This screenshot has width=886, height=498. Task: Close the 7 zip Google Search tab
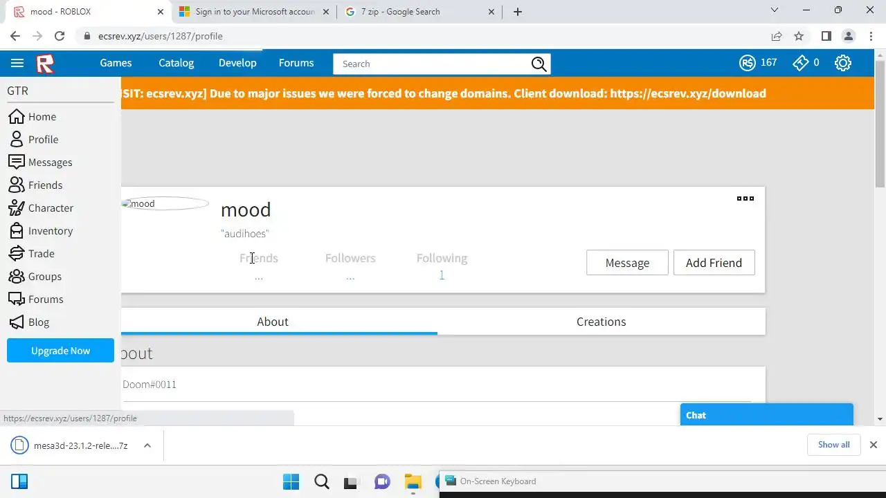(x=492, y=12)
